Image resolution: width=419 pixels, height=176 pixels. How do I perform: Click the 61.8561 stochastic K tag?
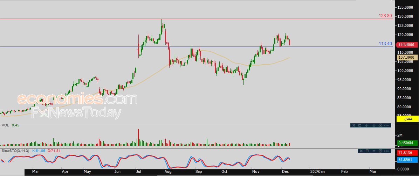[407, 159]
